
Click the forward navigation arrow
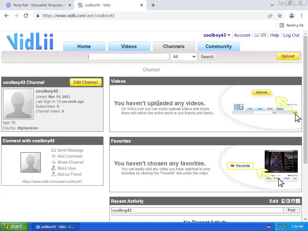16,16
